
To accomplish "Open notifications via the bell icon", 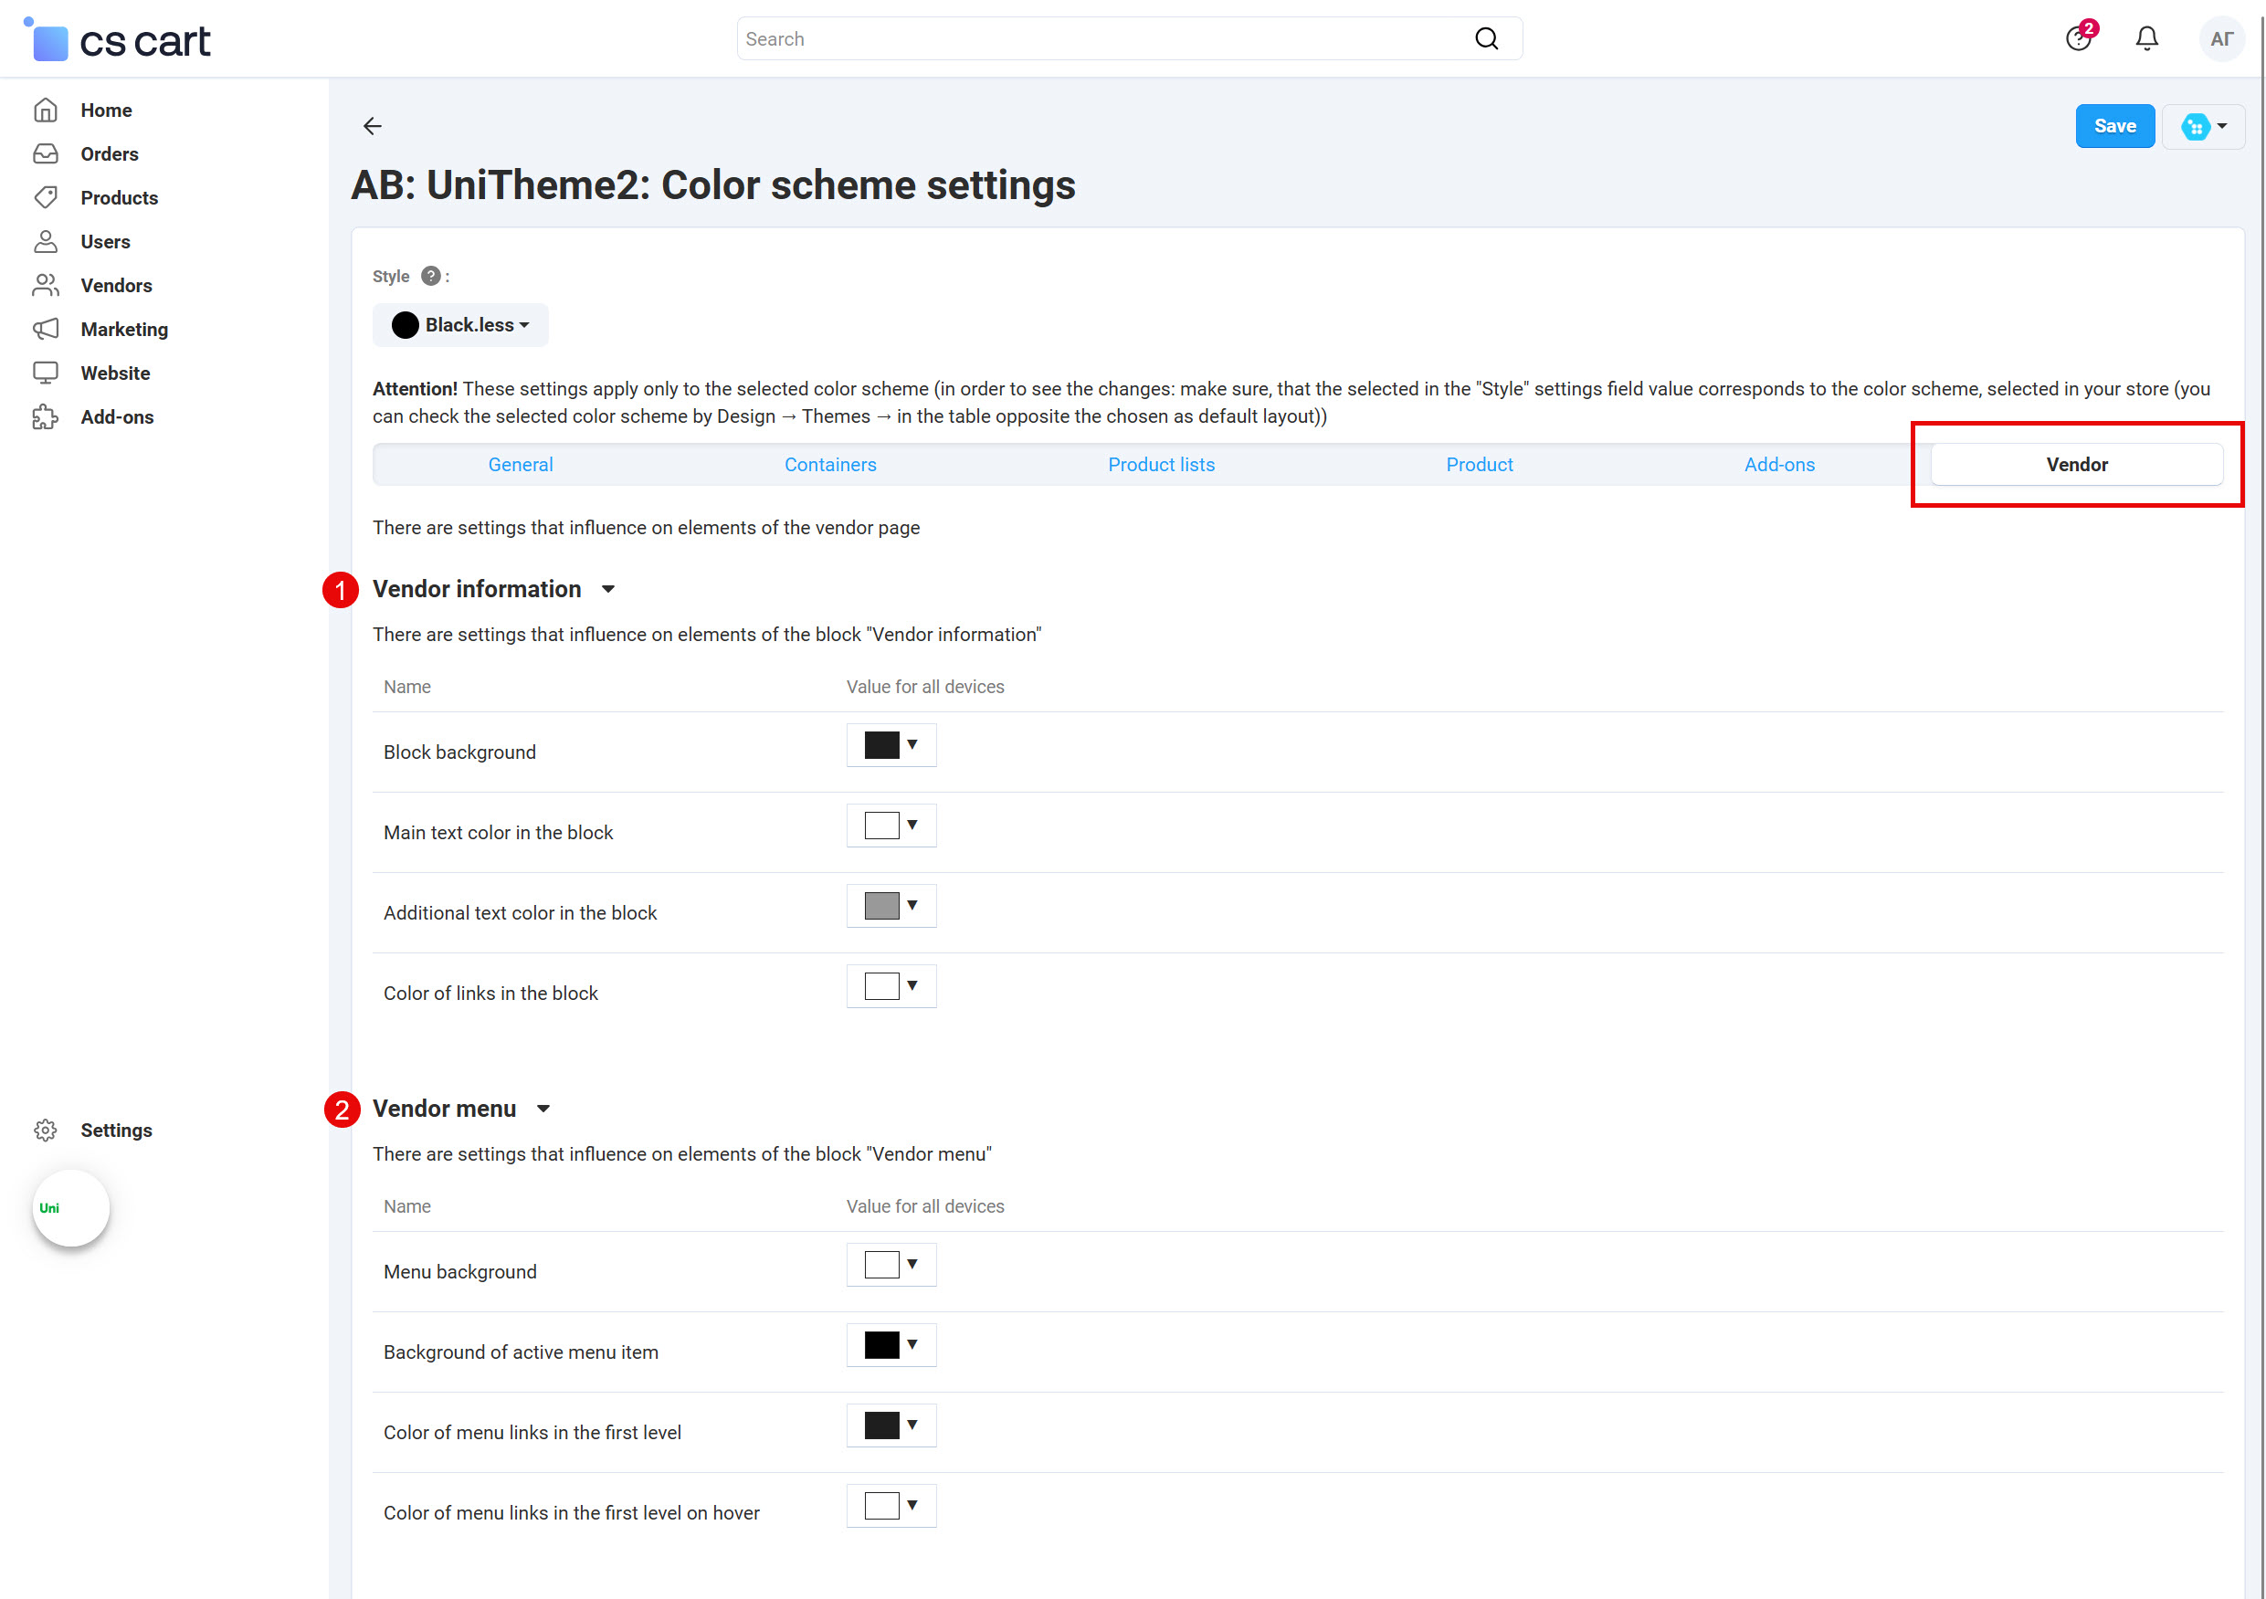I will (x=2146, y=38).
